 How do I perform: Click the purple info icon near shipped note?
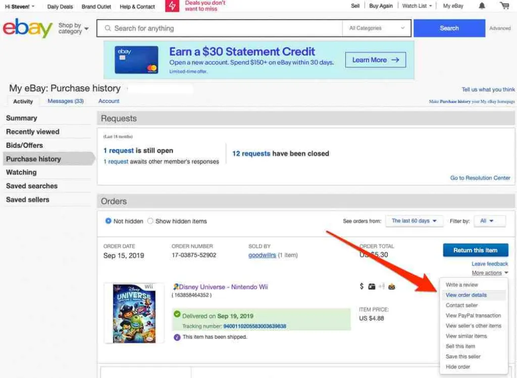177,337
